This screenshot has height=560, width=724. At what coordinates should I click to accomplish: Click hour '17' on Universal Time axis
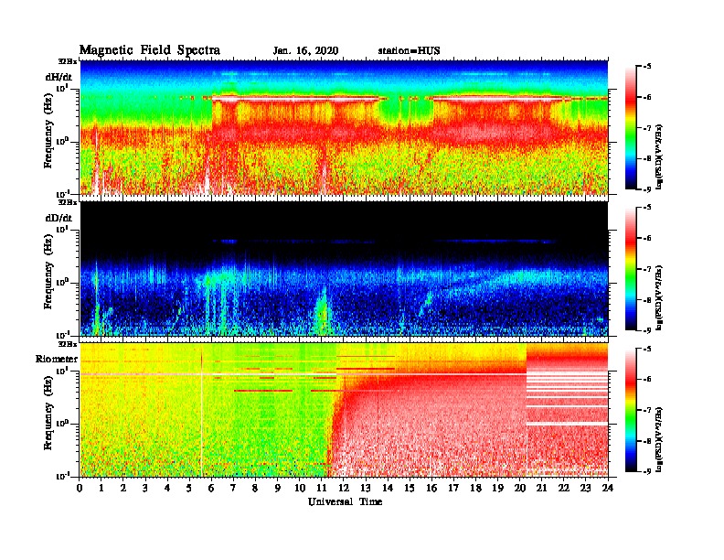453,488
